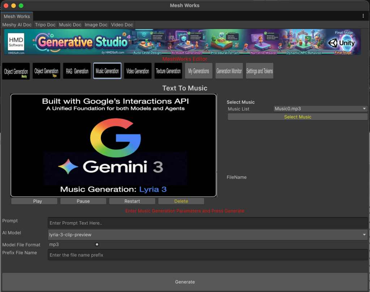Image resolution: width=370 pixels, height=292 pixels.
Task: Restart the music playback
Action: 132,201
